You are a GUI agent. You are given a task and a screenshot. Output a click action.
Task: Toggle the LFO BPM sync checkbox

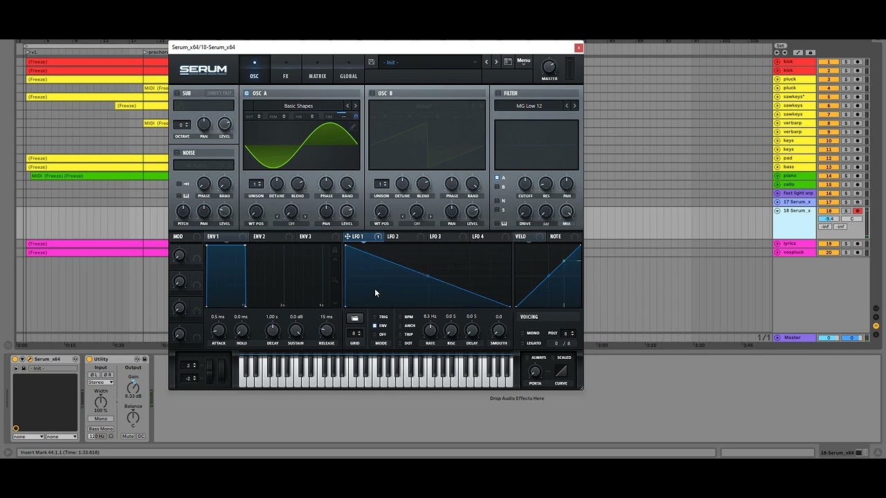[x=401, y=317]
